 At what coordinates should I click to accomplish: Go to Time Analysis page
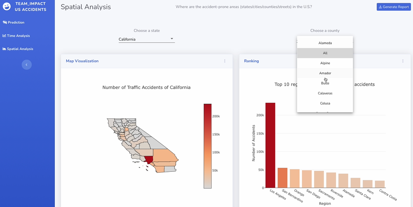[18, 36]
